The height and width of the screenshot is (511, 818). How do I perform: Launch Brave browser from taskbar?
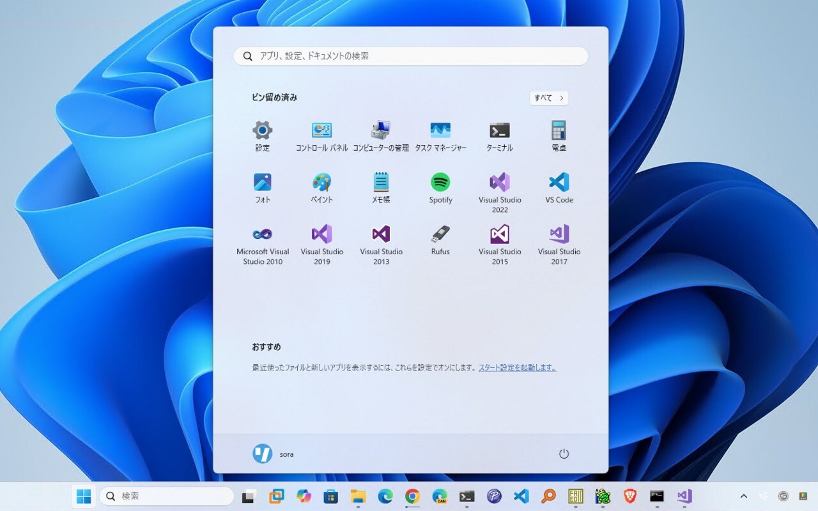(x=630, y=496)
